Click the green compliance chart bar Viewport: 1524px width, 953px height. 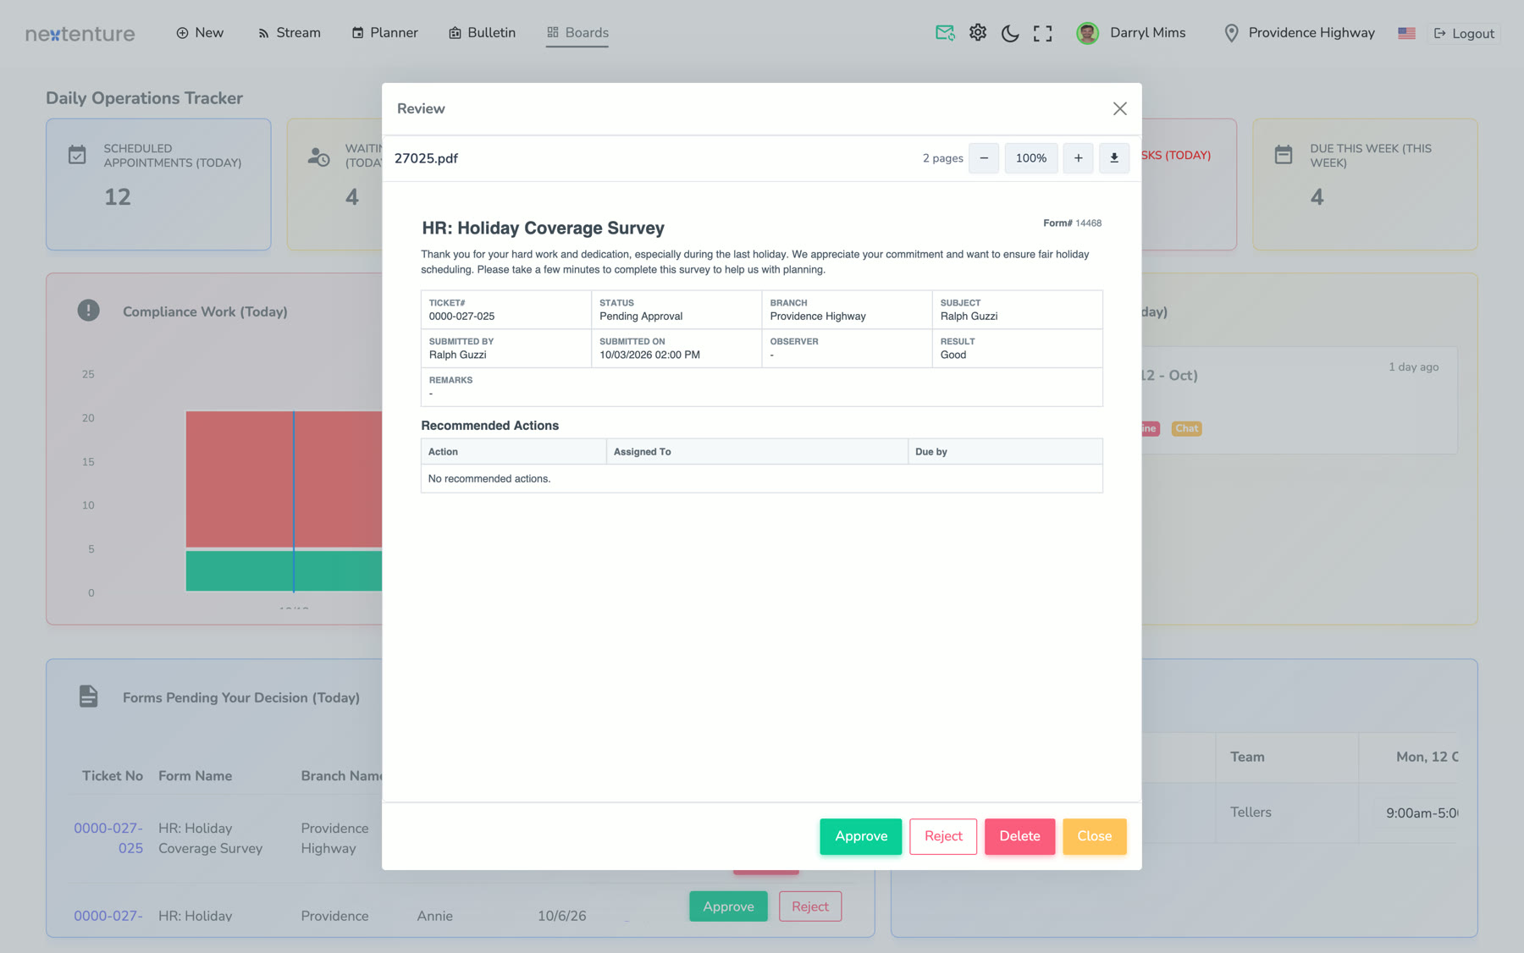pos(284,570)
